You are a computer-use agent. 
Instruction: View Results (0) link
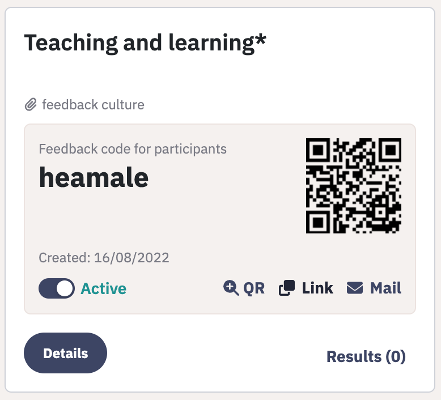click(366, 356)
